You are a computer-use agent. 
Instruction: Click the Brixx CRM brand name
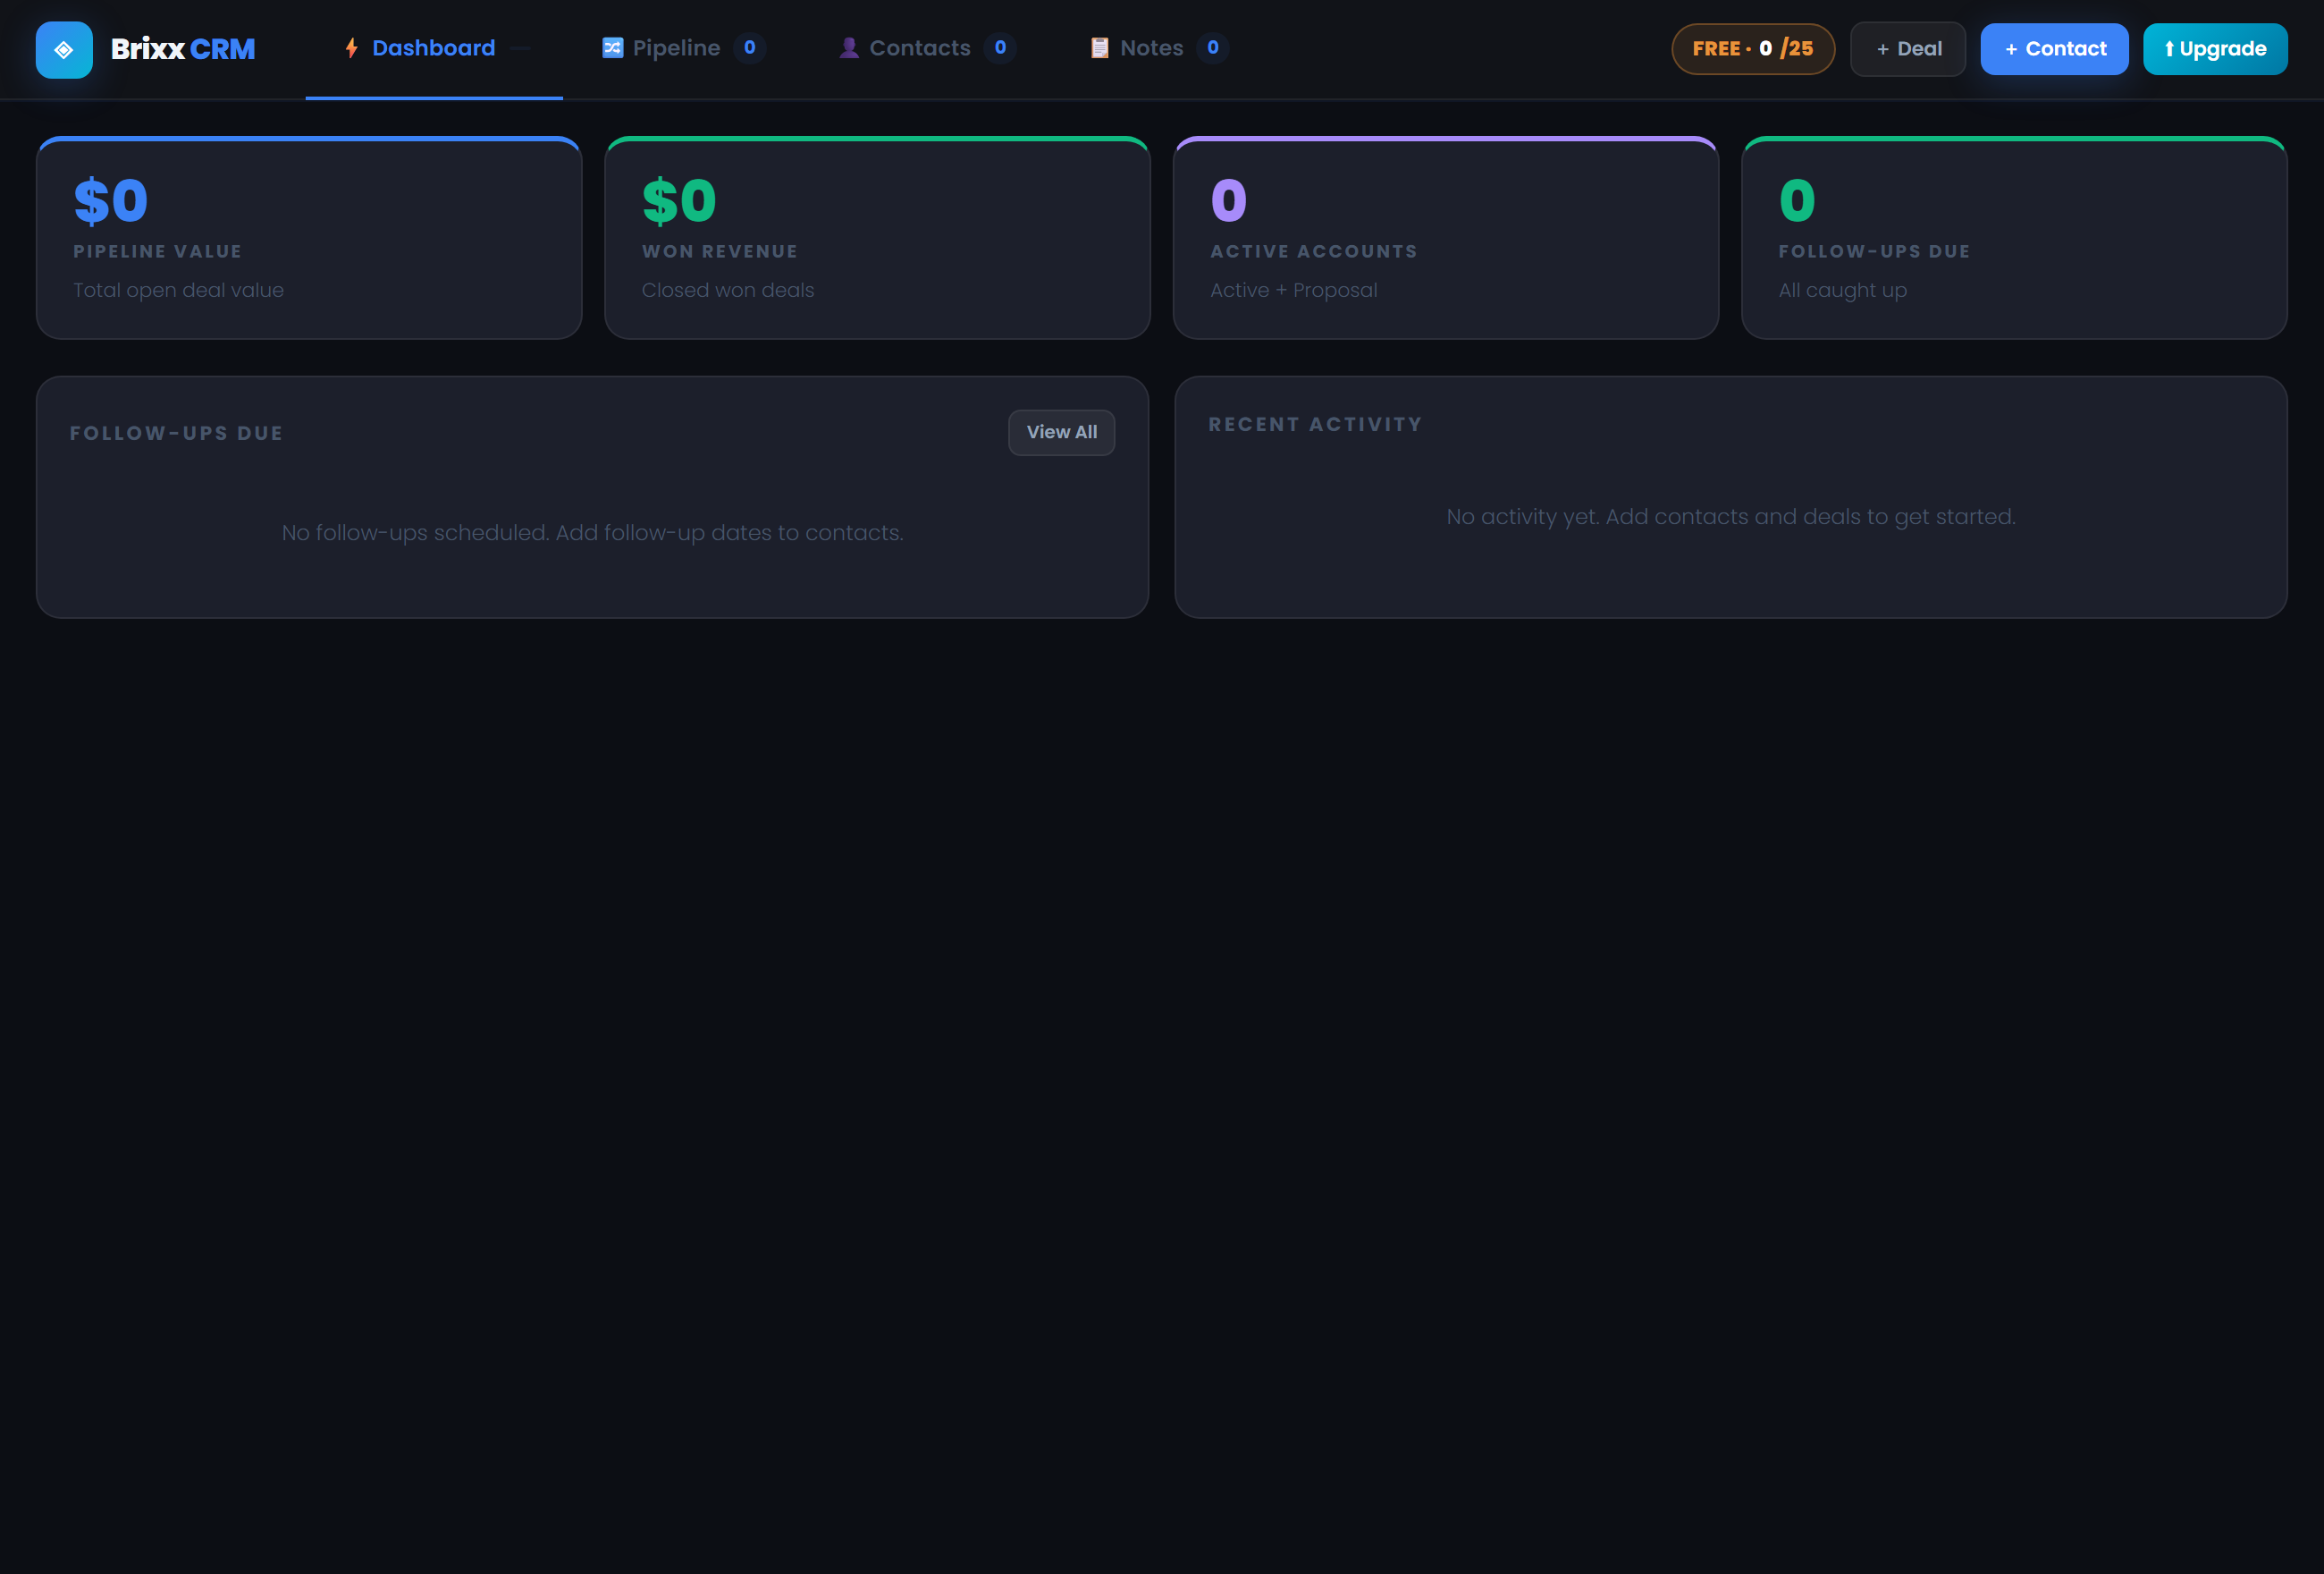coord(183,49)
